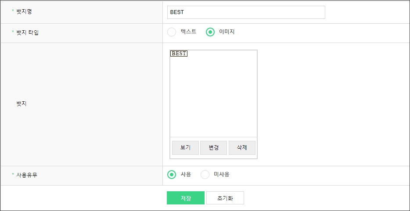The image size is (410, 211).
Task: Click the 사용유무 row label
Action: 27,175
